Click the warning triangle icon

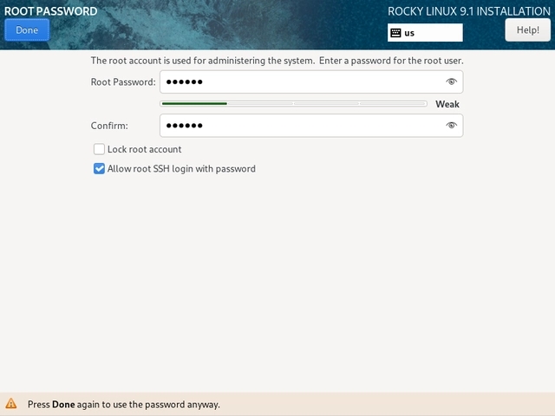(x=11, y=404)
